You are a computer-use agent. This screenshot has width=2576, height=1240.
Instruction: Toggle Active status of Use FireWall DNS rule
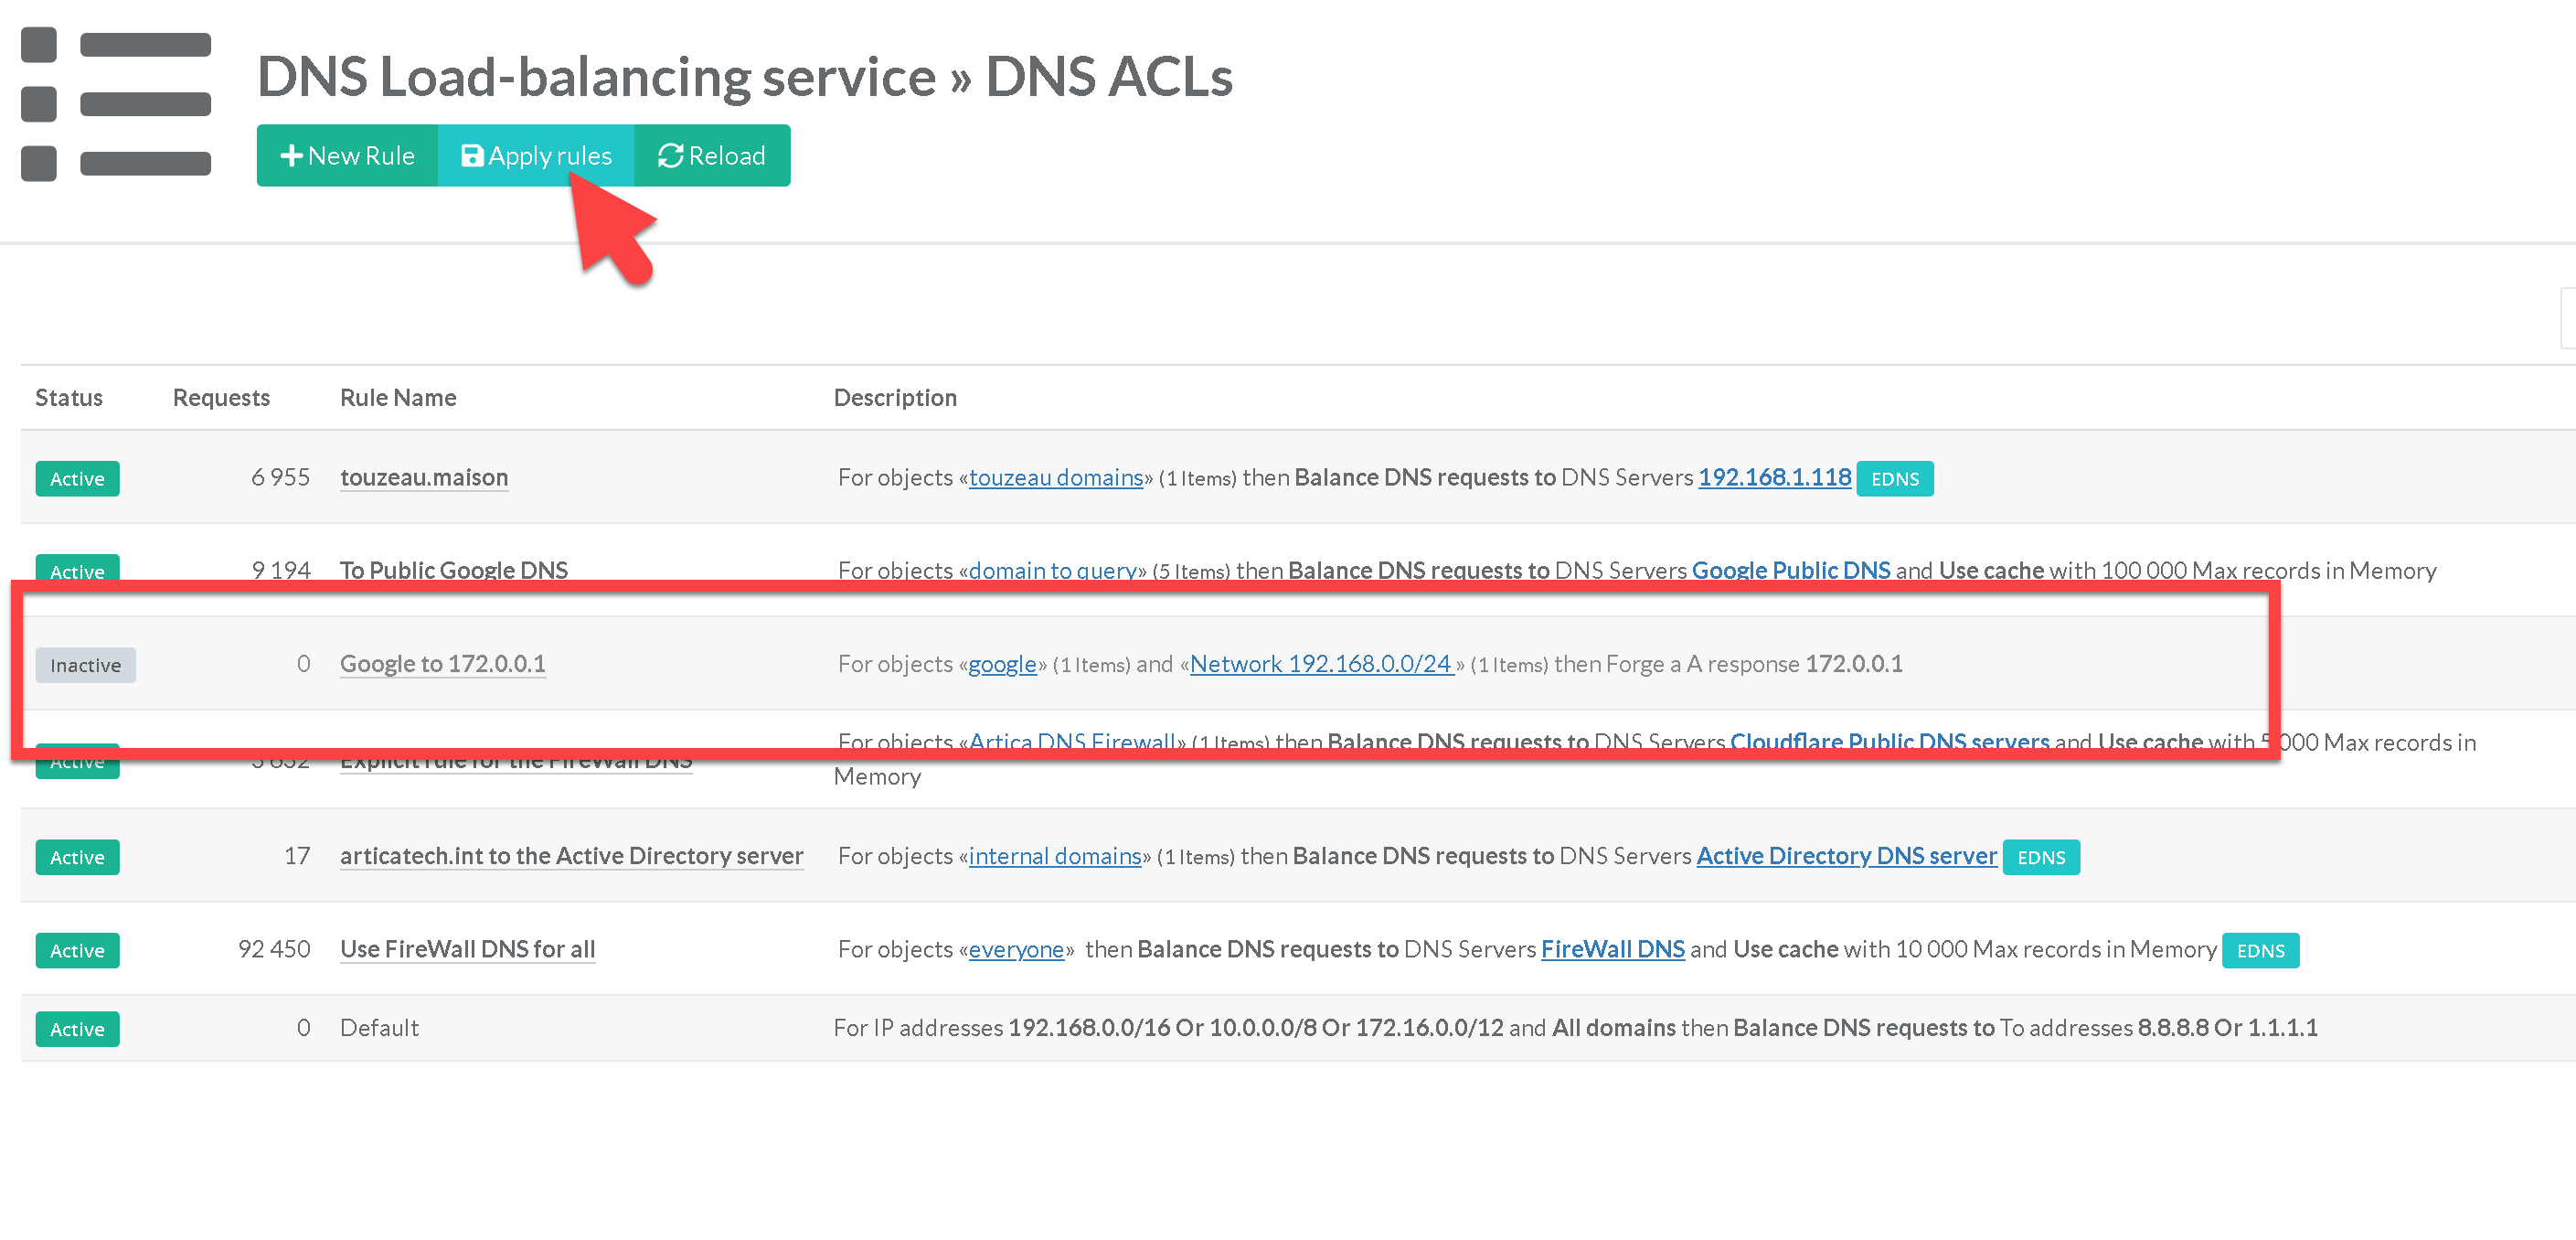point(77,951)
